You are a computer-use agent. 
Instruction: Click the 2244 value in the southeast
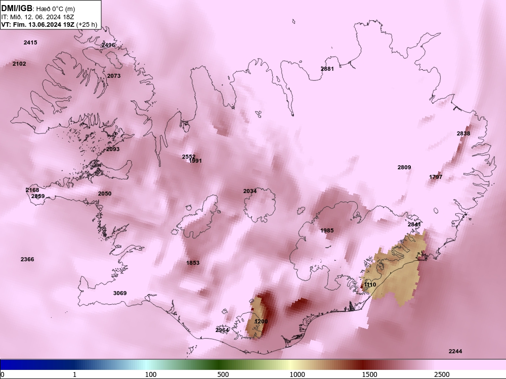pyautogui.click(x=455, y=351)
